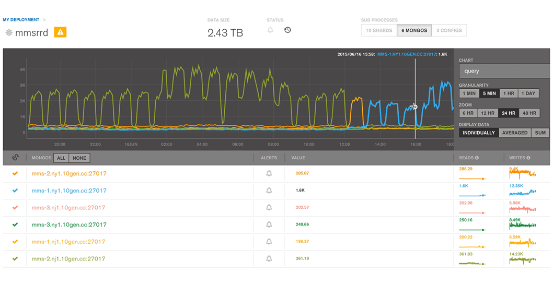Viewport: 553px width, 284px height.
Task: Click writes sparkline for mms-2.nj1.10gen.cc
Action: (x=523, y=259)
